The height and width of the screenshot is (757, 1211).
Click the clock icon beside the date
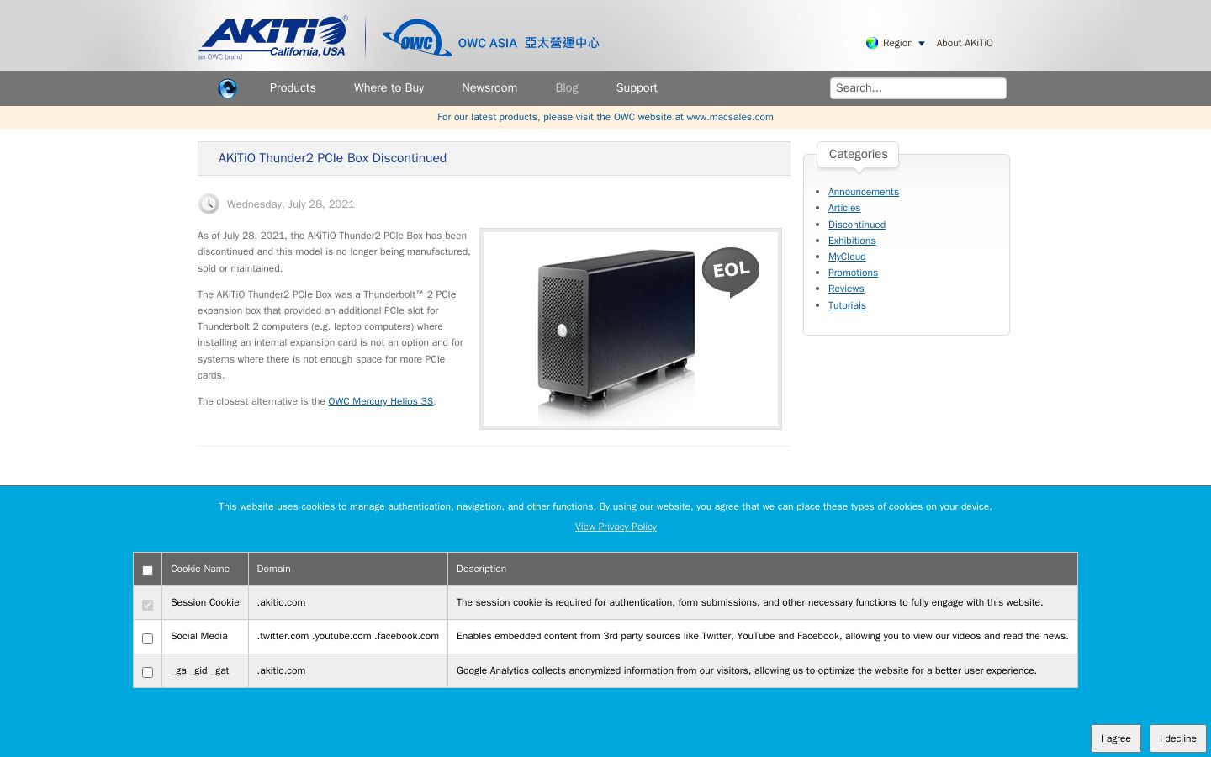[209, 204]
